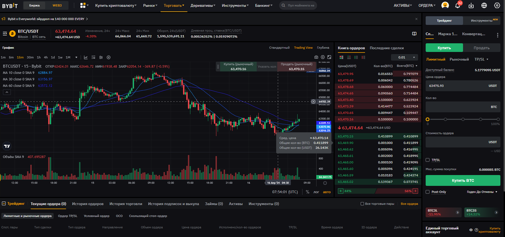
Task: Switch to the 1h timeframe
Action: pos(39,57)
